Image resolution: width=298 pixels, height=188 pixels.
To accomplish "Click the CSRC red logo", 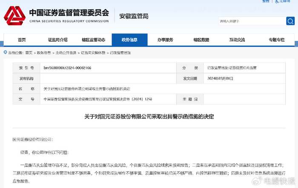I will click(x=14, y=16).
